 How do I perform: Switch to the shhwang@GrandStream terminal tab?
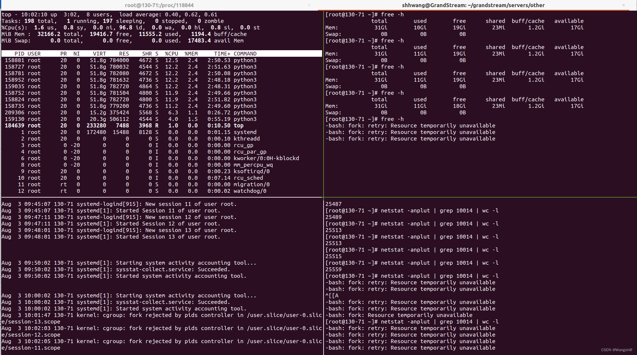click(x=473, y=5)
